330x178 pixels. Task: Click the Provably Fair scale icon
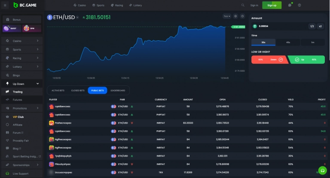[x=7, y=140]
